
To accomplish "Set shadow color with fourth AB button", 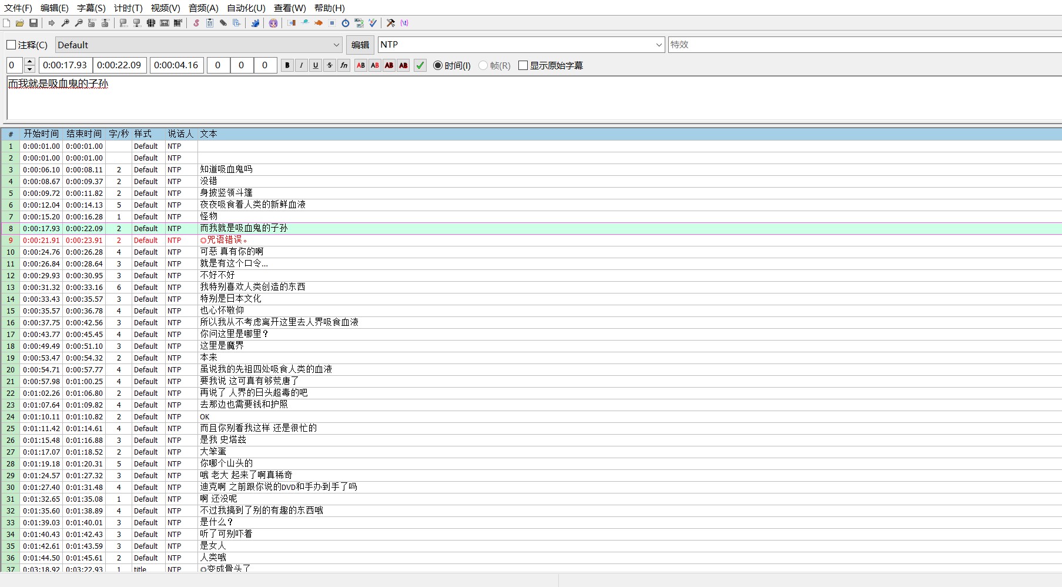I will [403, 65].
